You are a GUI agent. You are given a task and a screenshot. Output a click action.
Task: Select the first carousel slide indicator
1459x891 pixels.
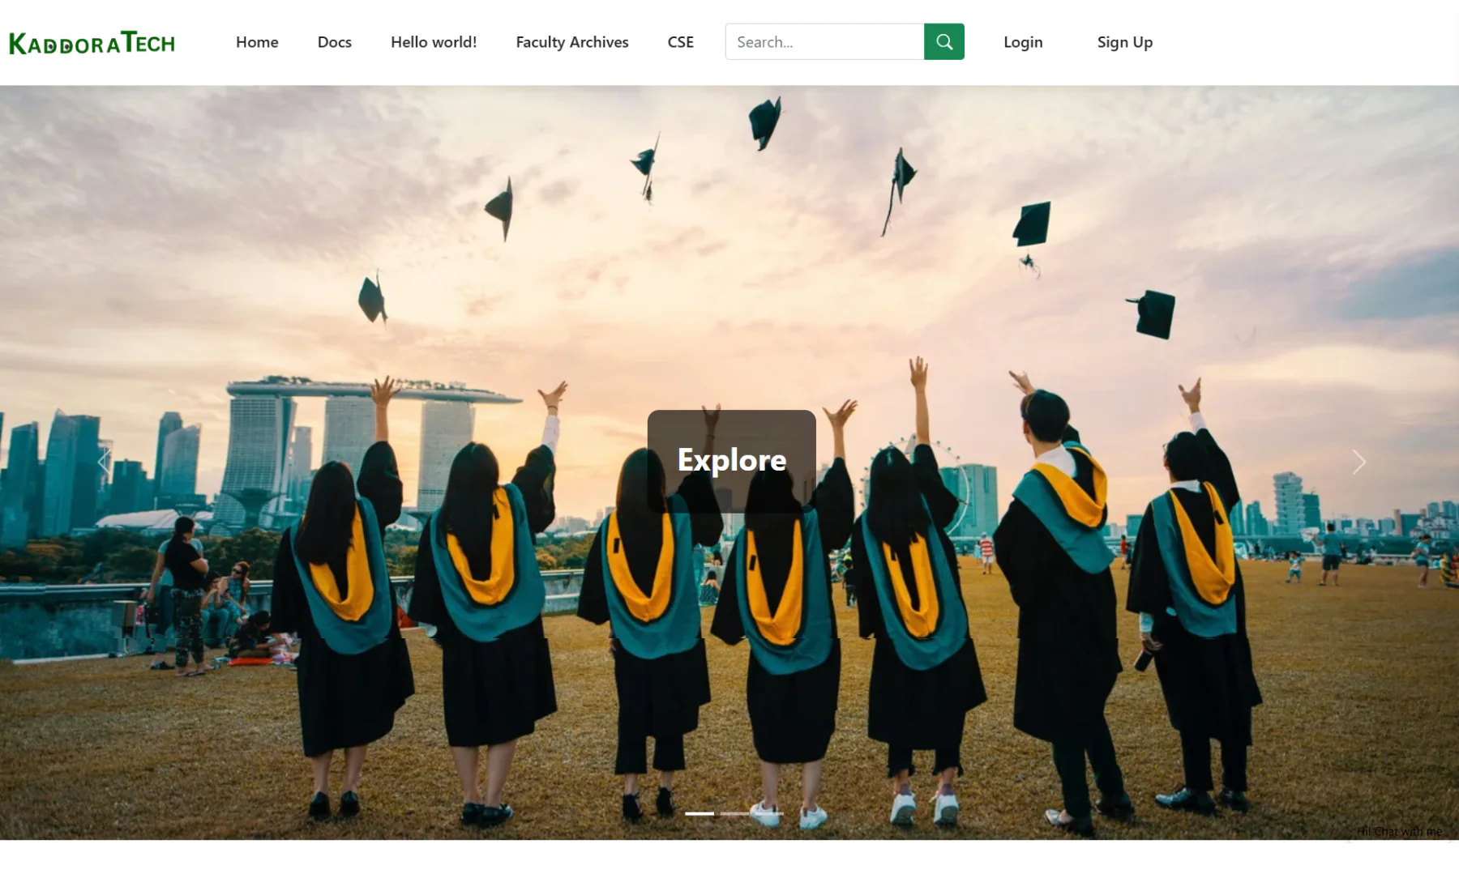(700, 813)
